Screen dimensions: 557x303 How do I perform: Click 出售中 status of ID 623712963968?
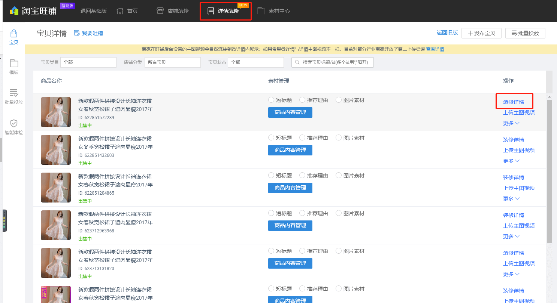85,239
